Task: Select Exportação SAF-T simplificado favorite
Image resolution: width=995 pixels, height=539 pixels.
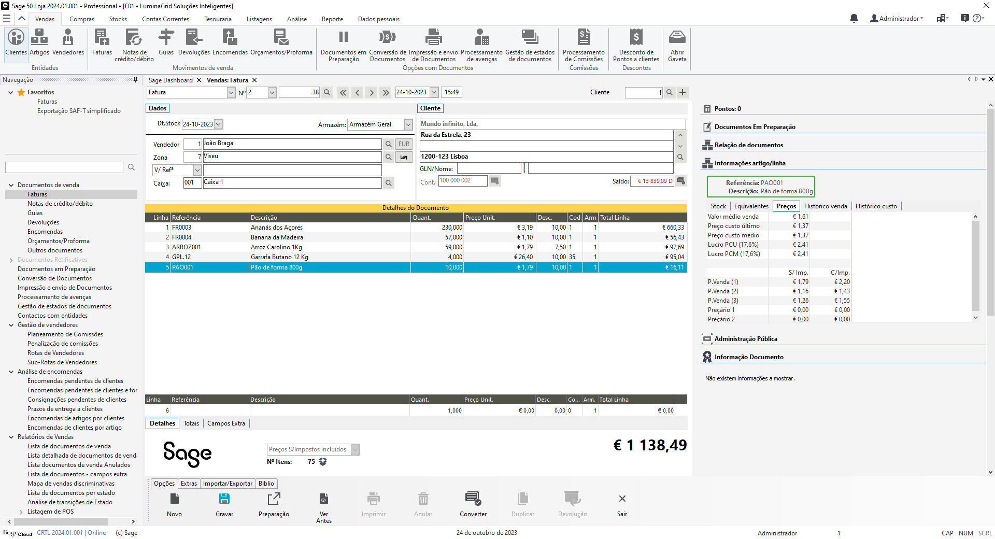Action: tap(79, 111)
